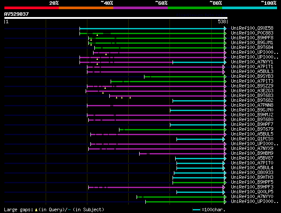The image size is (281, 213).
Task: Click the query name AV529037
Action: point(17,14)
